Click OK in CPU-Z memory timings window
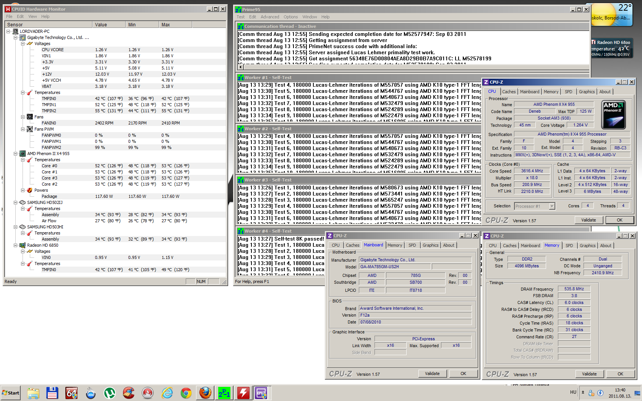The width and height of the screenshot is (642, 401). coord(620,374)
